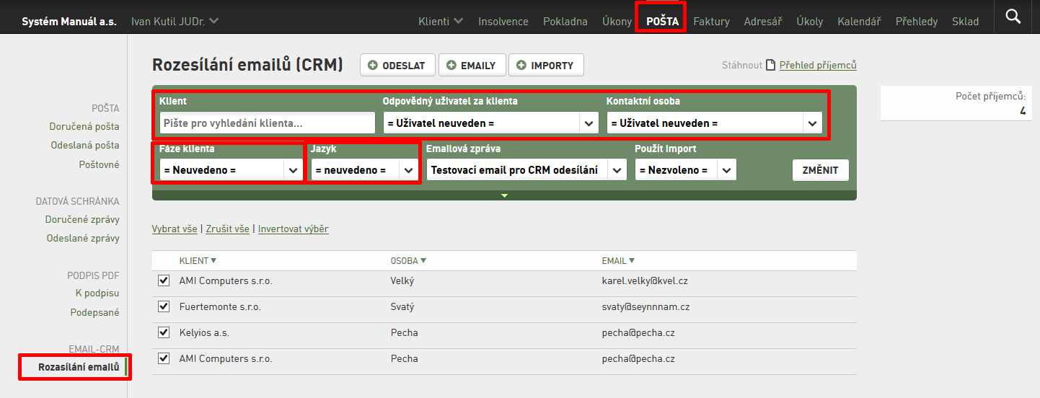Image resolution: width=1040 pixels, height=398 pixels.
Task: Expand the Emailová zpráva dropdown
Action: coord(526,170)
